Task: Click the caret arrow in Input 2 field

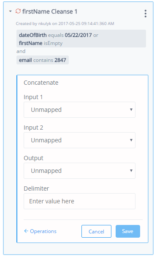Action: 131,140
